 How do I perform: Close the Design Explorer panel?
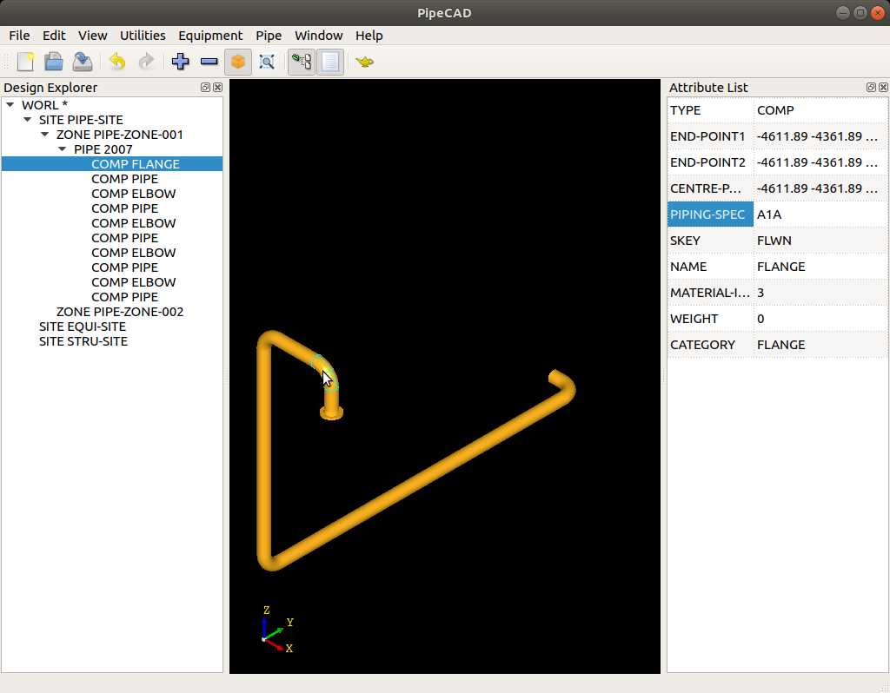tap(217, 88)
